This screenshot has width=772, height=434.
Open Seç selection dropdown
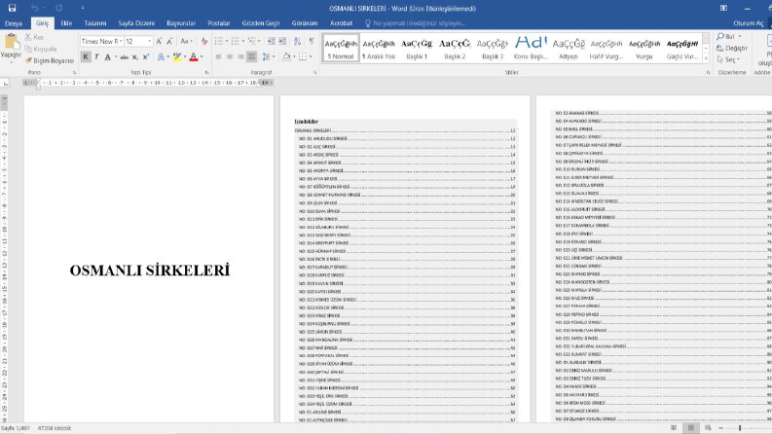pos(728,59)
